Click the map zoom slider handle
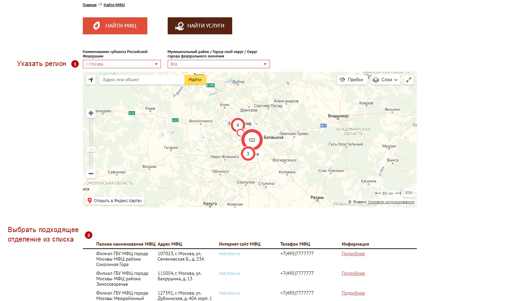Viewport: 517px width, 301px height. point(91,149)
